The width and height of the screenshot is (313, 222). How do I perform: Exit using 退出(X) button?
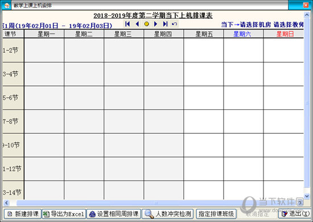pos(295,214)
